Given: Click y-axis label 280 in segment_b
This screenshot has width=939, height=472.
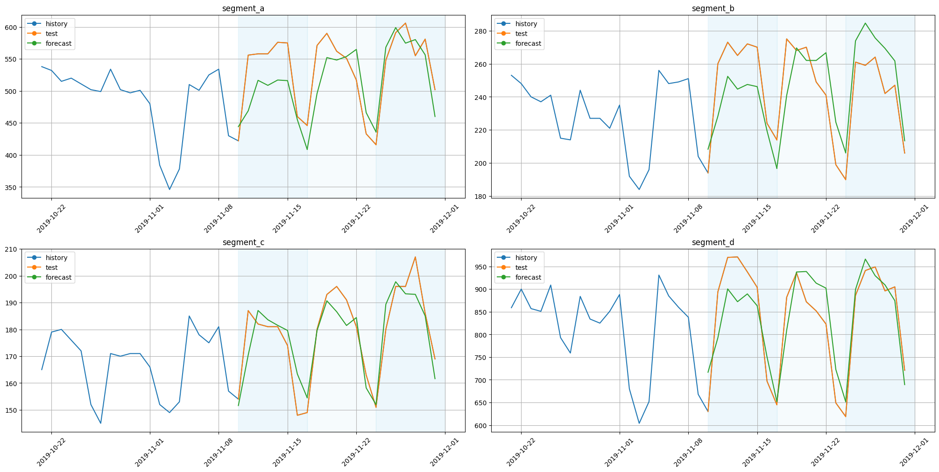Looking at the screenshot, I should [x=481, y=31].
